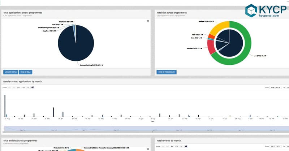Click the Low risk percentage label

(260, 56)
